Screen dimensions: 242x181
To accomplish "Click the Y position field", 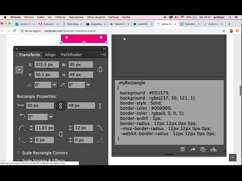I will 47,75.
